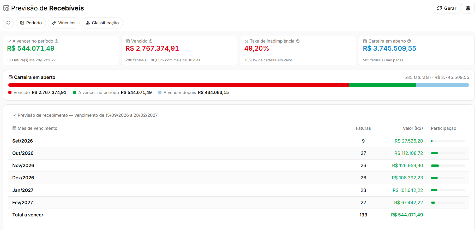Click the calendar icon in 'Mês de vencimento' header
475x230 pixels.
point(14,128)
